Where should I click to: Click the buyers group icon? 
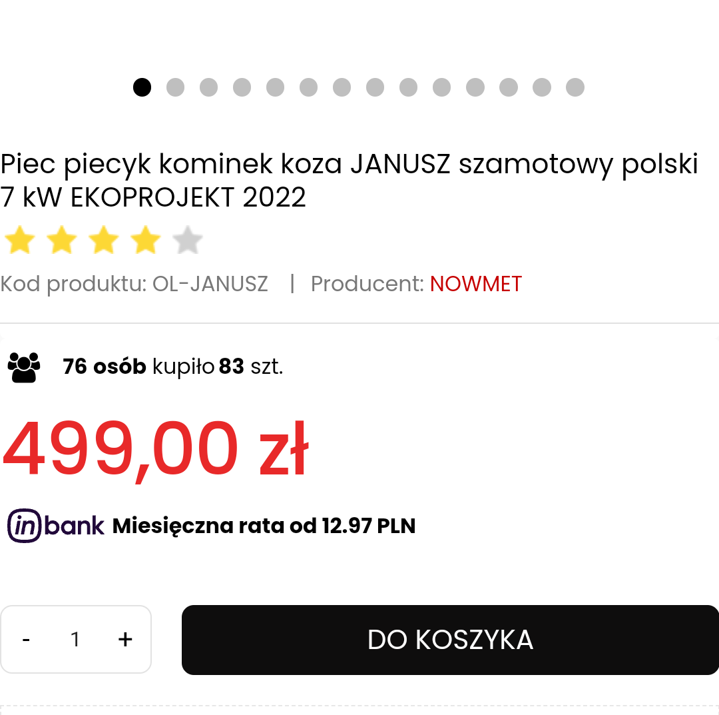[24, 367]
